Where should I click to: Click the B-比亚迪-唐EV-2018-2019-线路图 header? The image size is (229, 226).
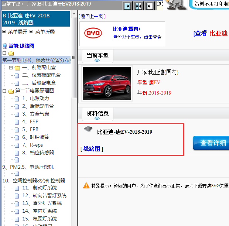point(36,19)
